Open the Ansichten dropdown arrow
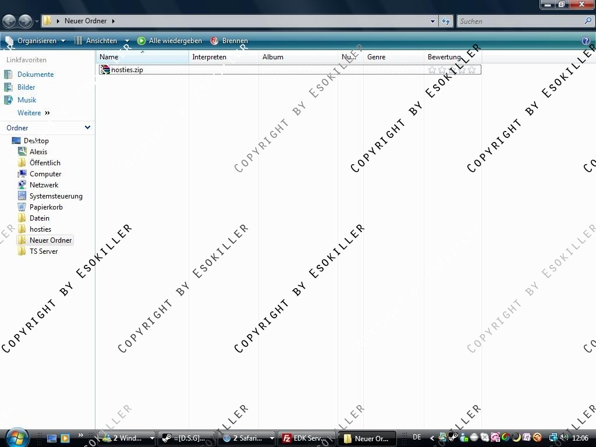 tap(127, 41)
